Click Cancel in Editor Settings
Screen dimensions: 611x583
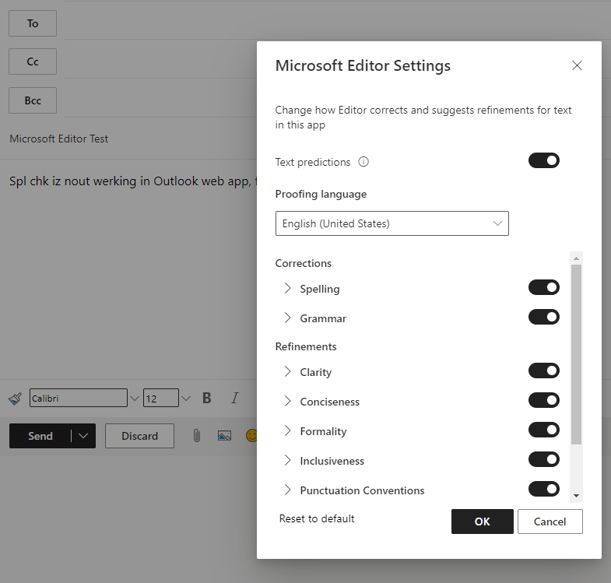(550, 522)
